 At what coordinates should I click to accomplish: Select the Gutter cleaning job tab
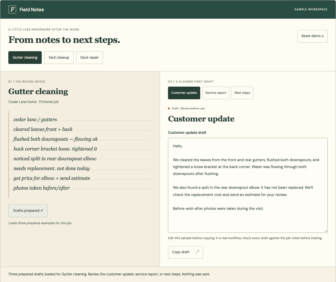[x=25, y=58]
